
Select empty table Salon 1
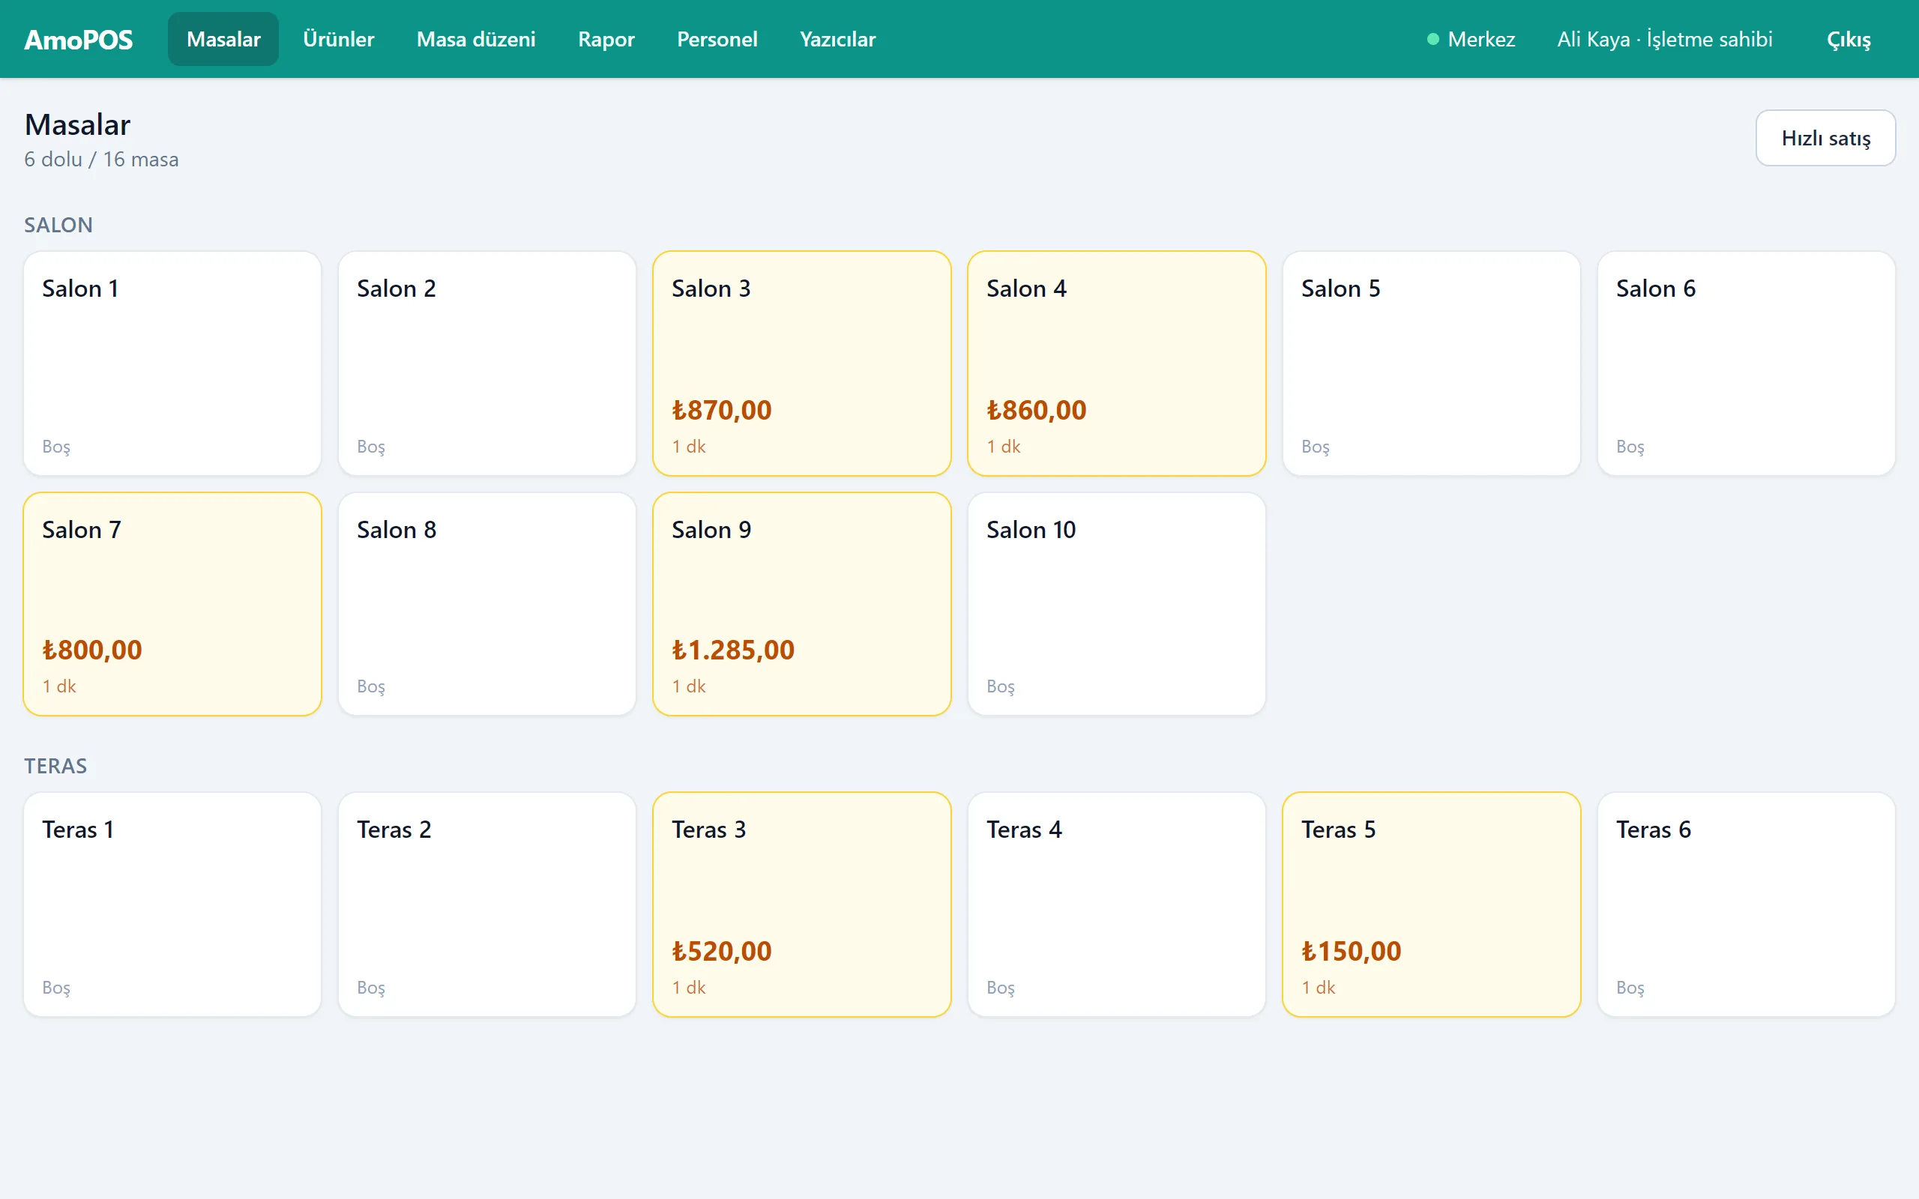[172, 363]
